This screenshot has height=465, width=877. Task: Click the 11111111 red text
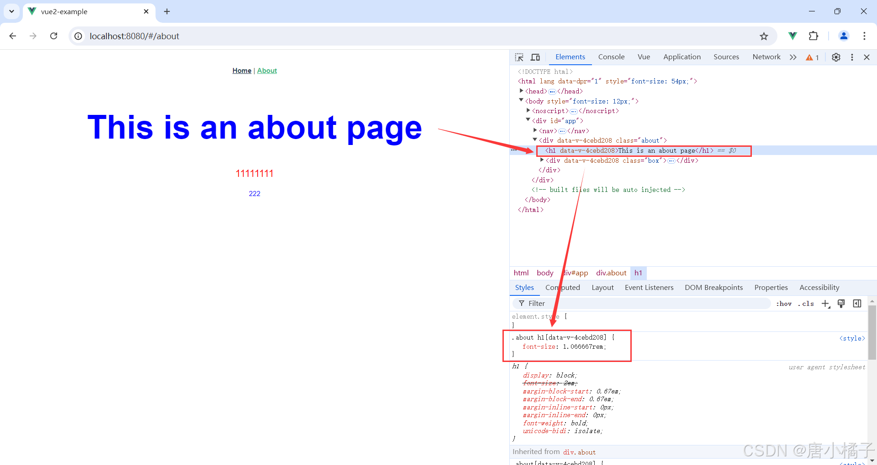[254, 174]
